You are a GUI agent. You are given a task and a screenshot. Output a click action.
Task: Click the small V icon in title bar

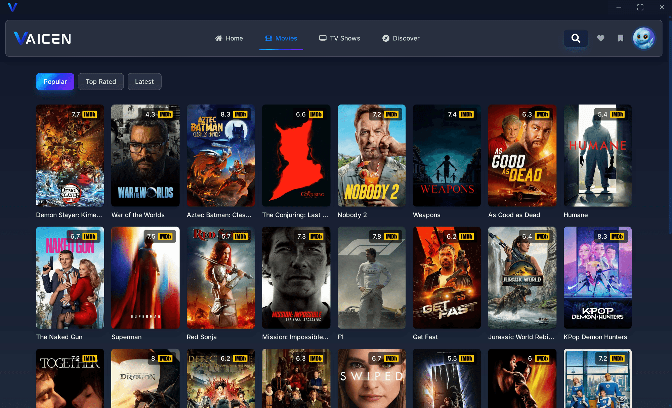pyautogui.click(x=12, y=7)
